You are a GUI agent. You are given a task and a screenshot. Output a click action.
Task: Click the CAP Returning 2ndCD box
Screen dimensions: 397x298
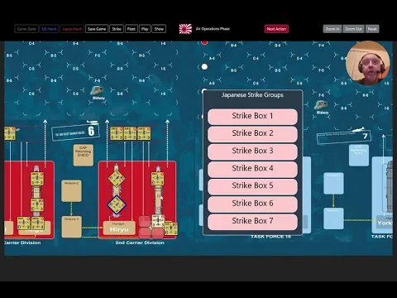84,155
